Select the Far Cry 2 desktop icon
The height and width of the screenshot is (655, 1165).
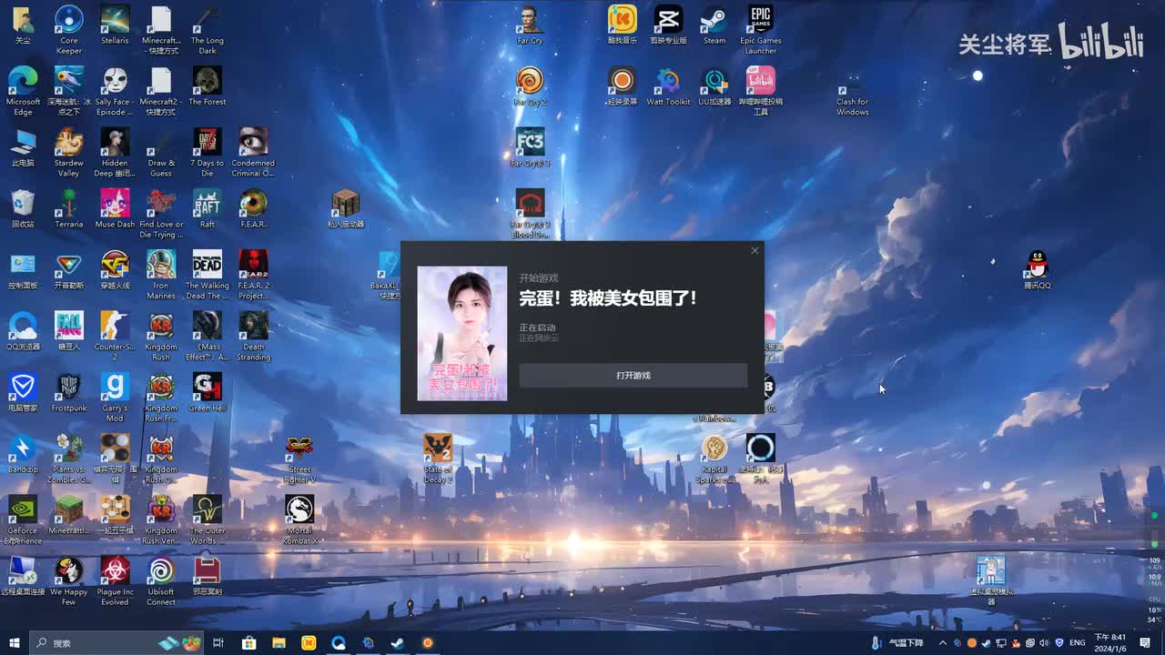[x=530, y=86]
